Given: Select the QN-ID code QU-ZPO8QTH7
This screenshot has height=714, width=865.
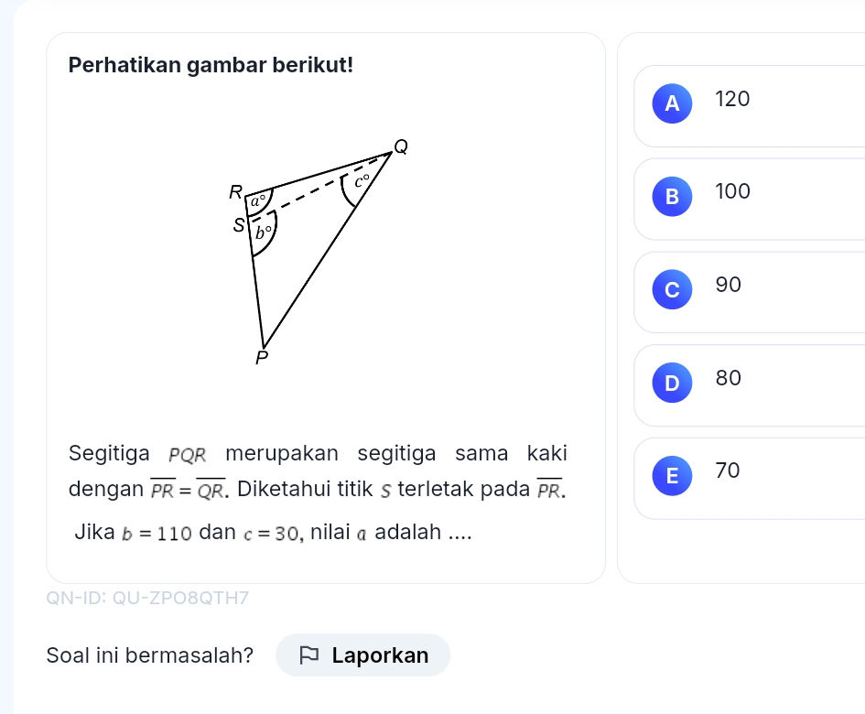Looking at the screenshot, I should [147, 598].
